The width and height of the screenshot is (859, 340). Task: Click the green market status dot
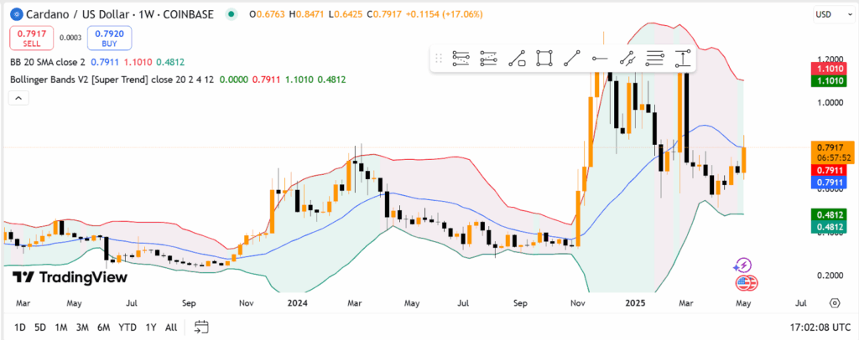pyautogui.click(x=233, y=14)
